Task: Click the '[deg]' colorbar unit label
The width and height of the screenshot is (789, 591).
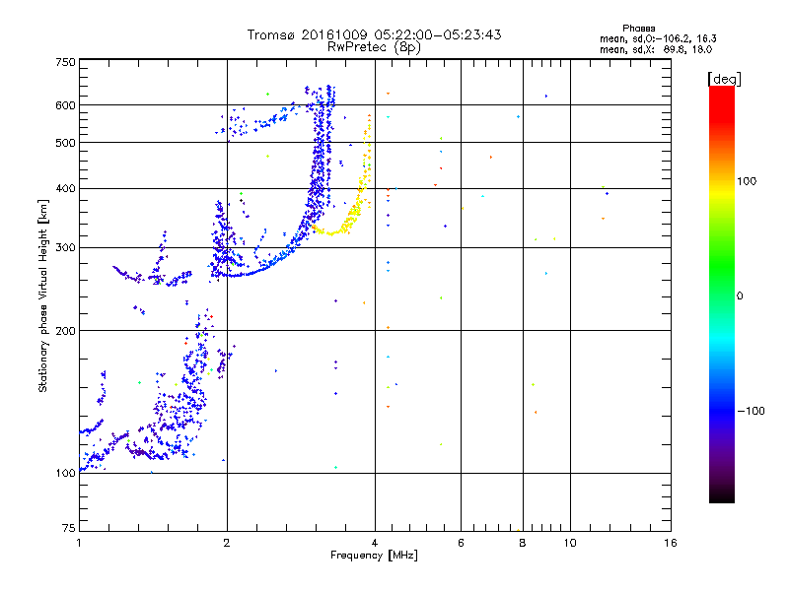Action: tap(724, 79)
